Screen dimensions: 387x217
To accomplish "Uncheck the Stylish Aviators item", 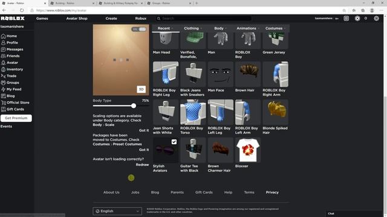I will click(174, 142).
